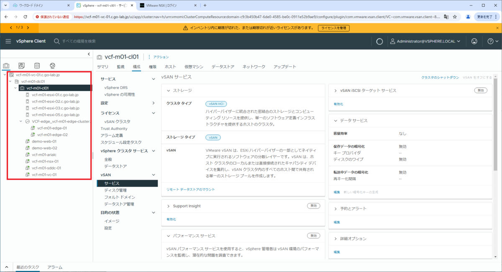Screen dimensions: 502x272
Task: Click the refresh spinner icon in header
Action: coord(379,41)
